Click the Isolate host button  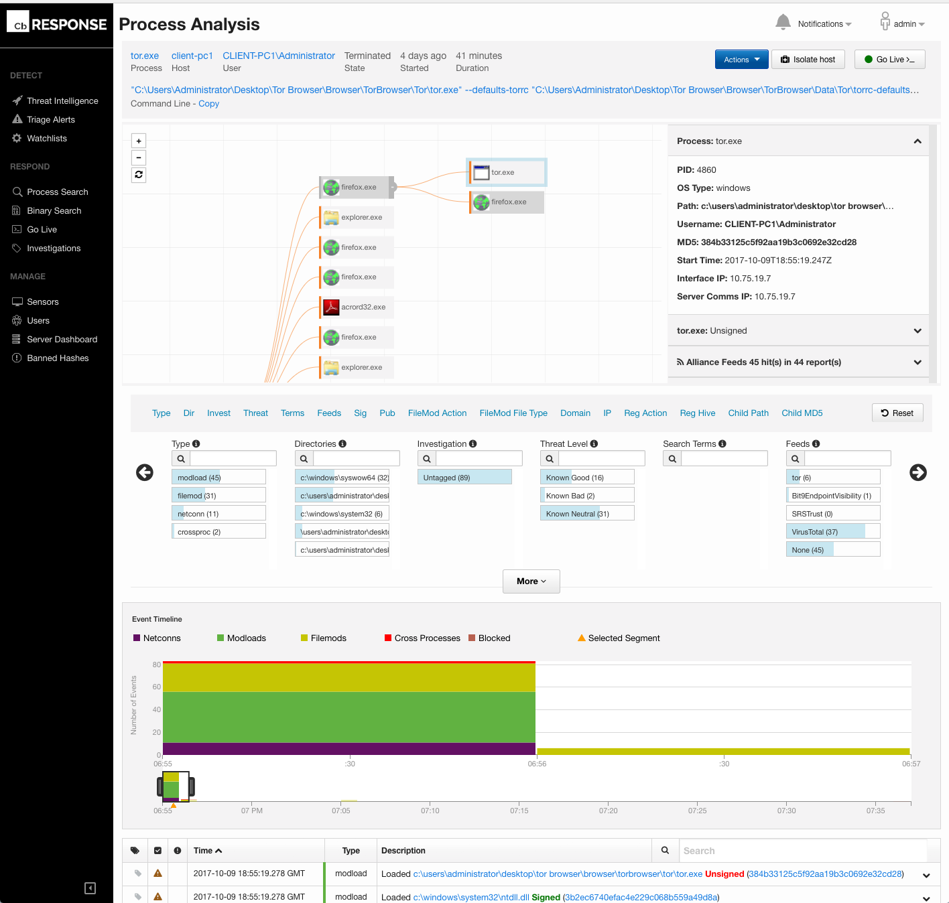point(808,59)
